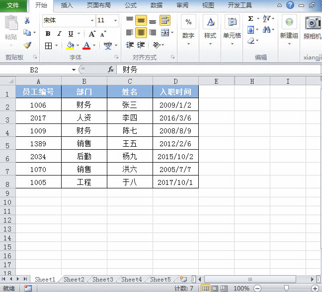Click the new group green circle icon
Viewport: 322px width, 292px height.
(289, 22)
